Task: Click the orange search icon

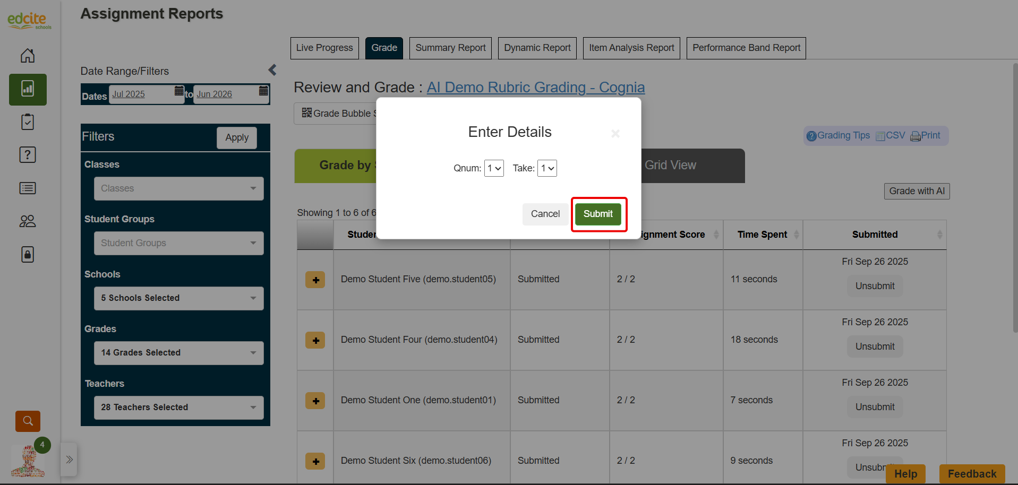Action: pyautogui.click(x=28, y=421)
